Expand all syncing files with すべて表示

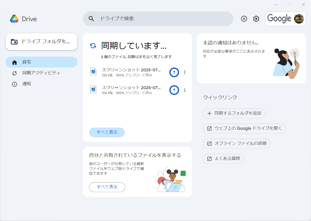click(107, 132)
